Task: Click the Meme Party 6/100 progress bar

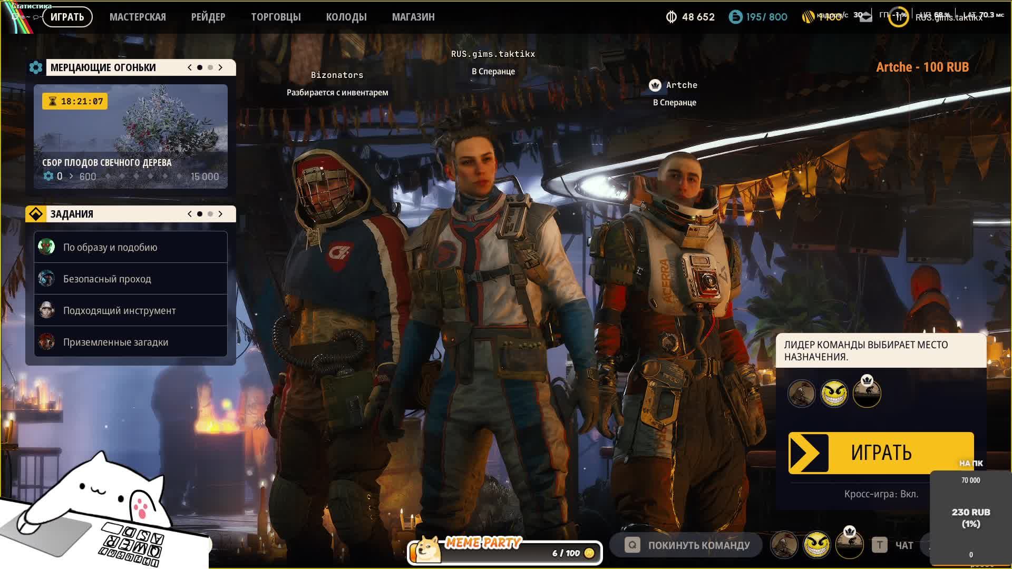Action: [x=506, y=553]
